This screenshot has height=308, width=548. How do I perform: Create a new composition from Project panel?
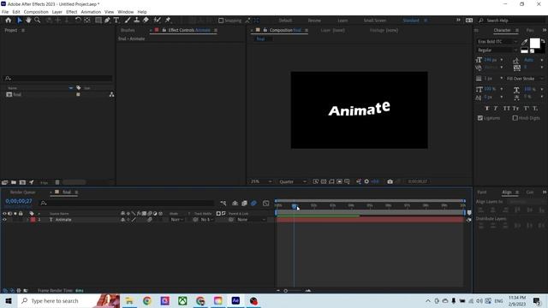(x=22, y=182)
